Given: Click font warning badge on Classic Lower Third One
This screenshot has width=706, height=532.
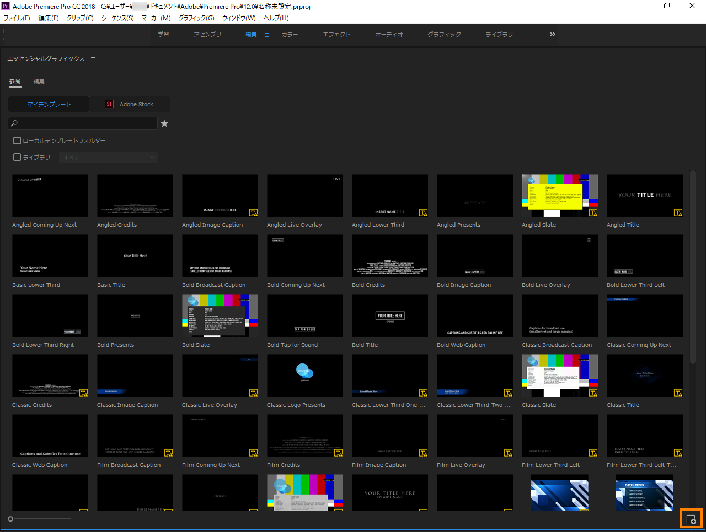Looking at the screenshot, I should [423, 393].
